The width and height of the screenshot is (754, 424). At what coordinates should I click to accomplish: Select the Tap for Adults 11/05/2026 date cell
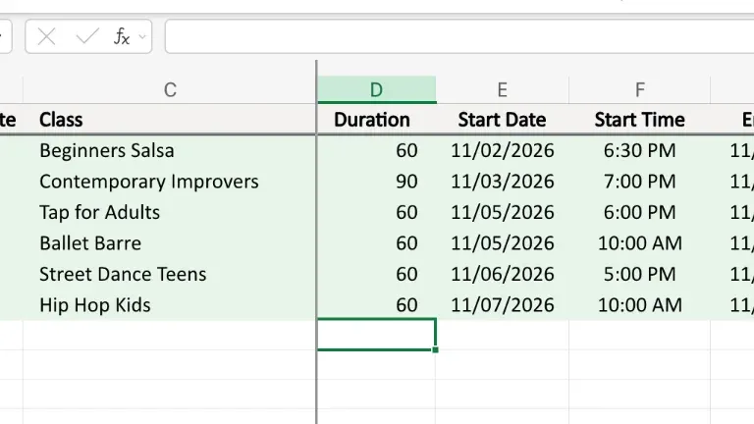click(502, 212)
